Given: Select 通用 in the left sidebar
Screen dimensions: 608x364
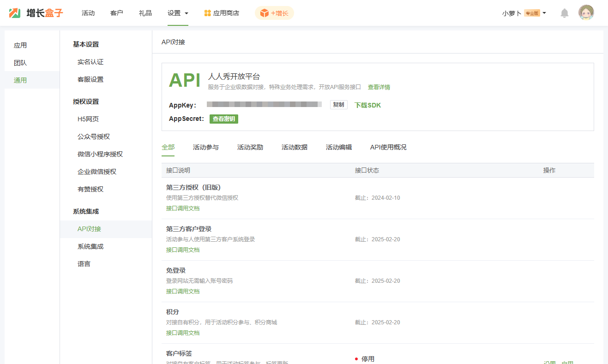Looking at the screenshot, I should pyautogui.click(x=20, y=80).
